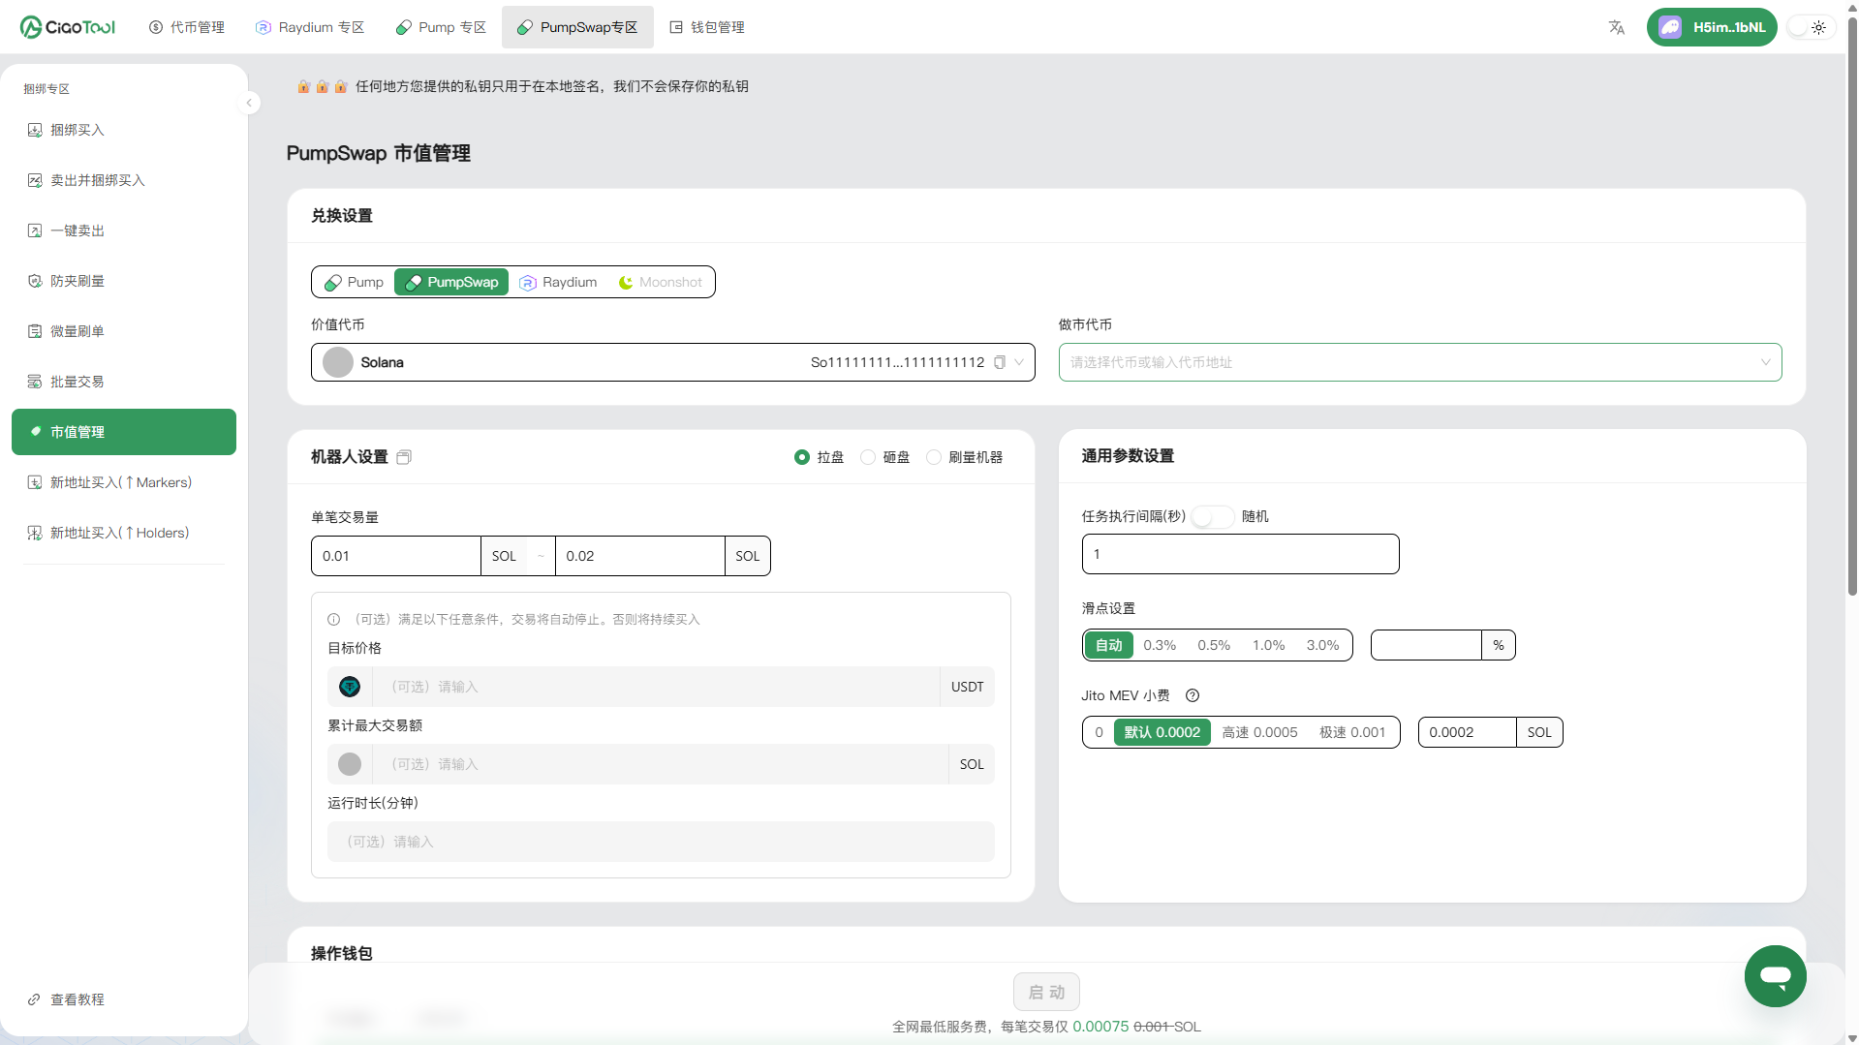Click the 防夹刷量 shield icon
Viewport: 1859px width, 1045px height.
click(35, 281)
